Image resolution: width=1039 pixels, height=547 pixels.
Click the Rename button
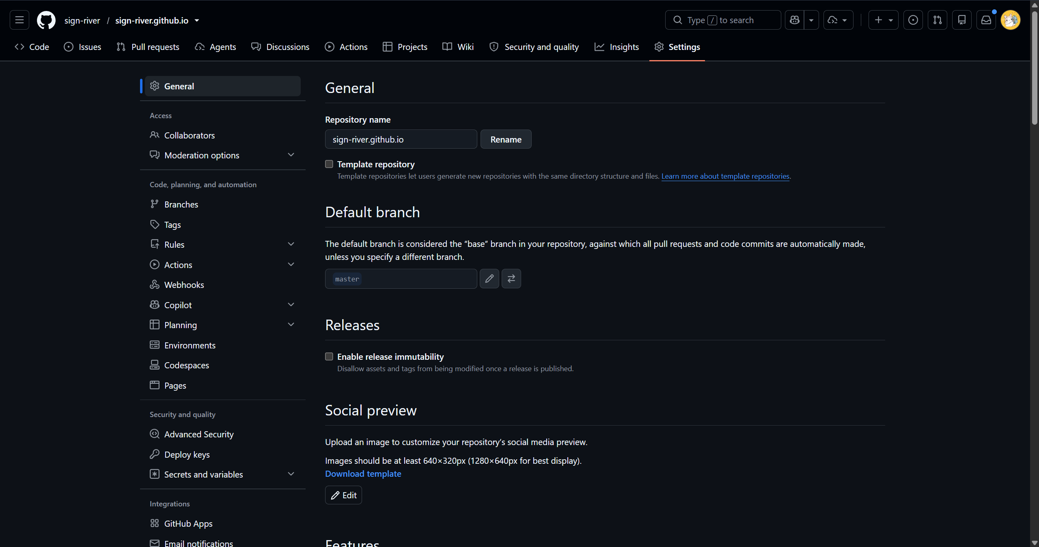506,139
